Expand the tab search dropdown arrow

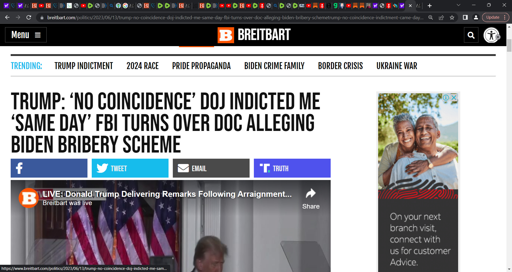(x=458, y=5)
